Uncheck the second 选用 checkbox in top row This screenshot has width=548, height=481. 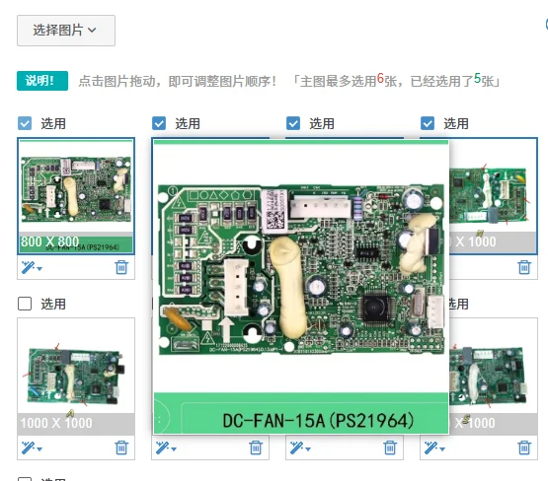tap(159, 123)
